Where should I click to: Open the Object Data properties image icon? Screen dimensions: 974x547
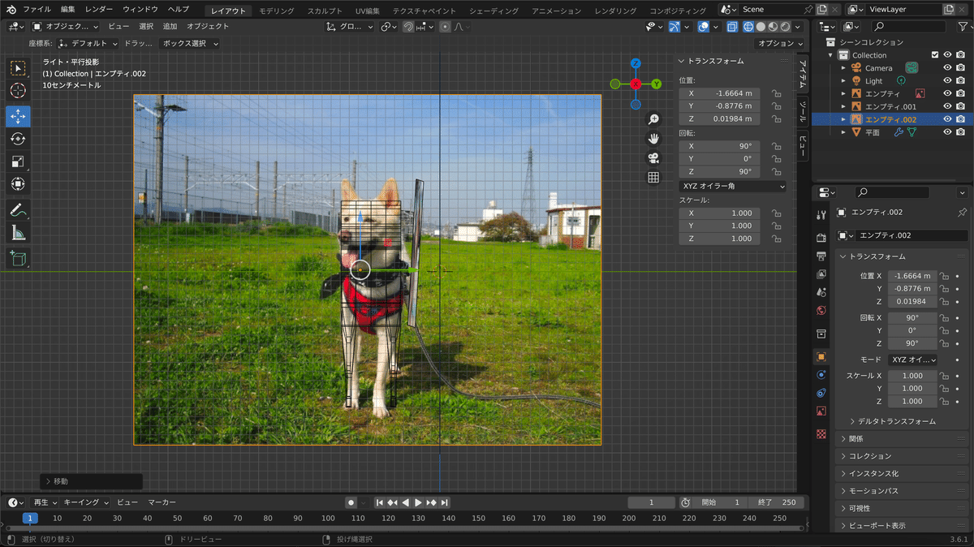821,411
